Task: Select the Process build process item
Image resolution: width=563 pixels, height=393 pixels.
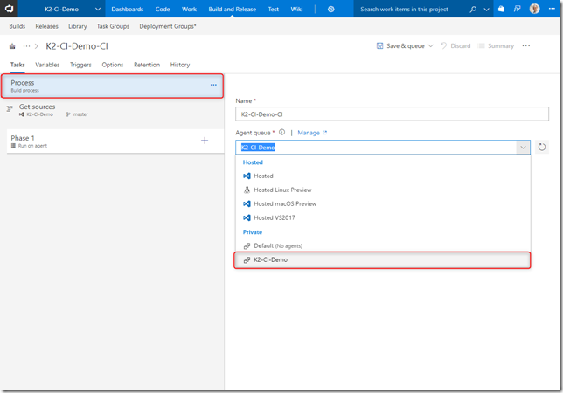Action: [x=113, y=86]
